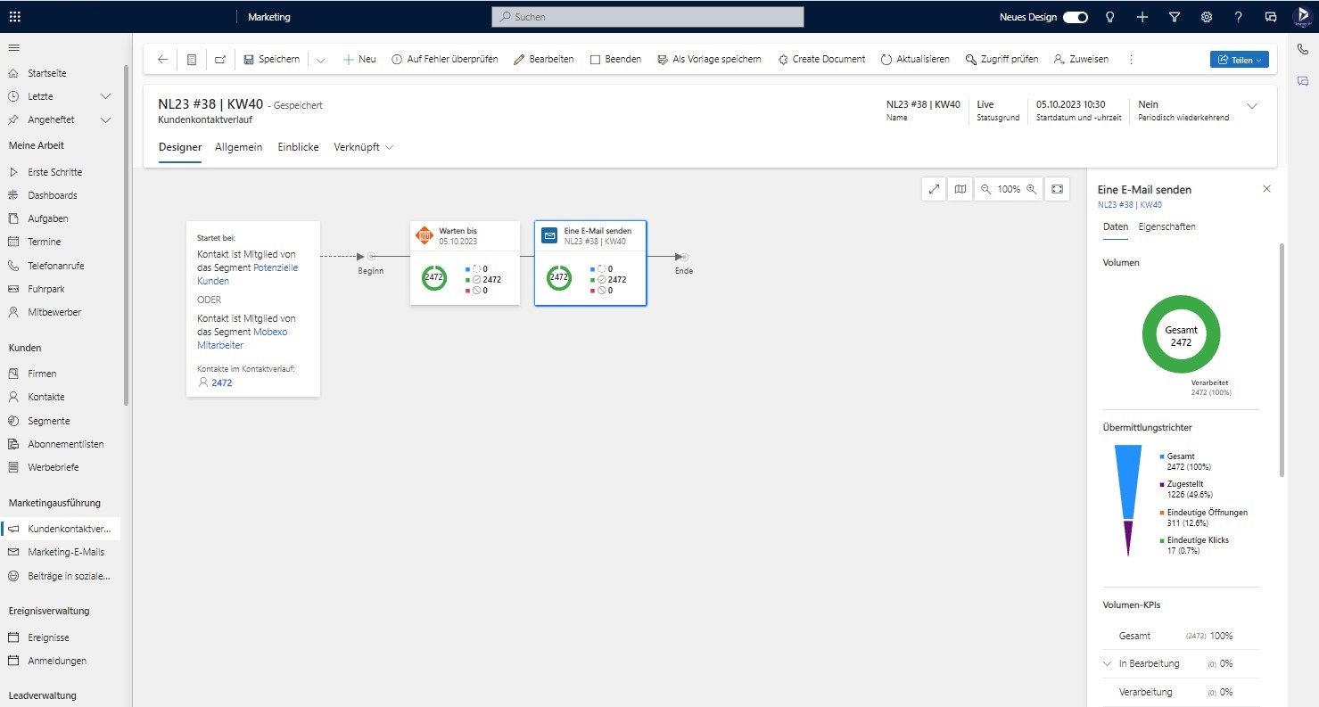Toggle the Neues Design switch off

click(x=1075, y=16)
